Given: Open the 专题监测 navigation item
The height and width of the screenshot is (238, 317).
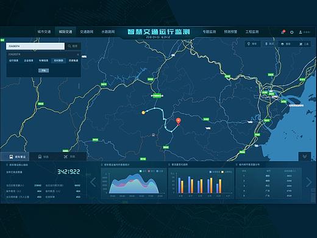Looking at the screenshot, I should click(209, 32).
